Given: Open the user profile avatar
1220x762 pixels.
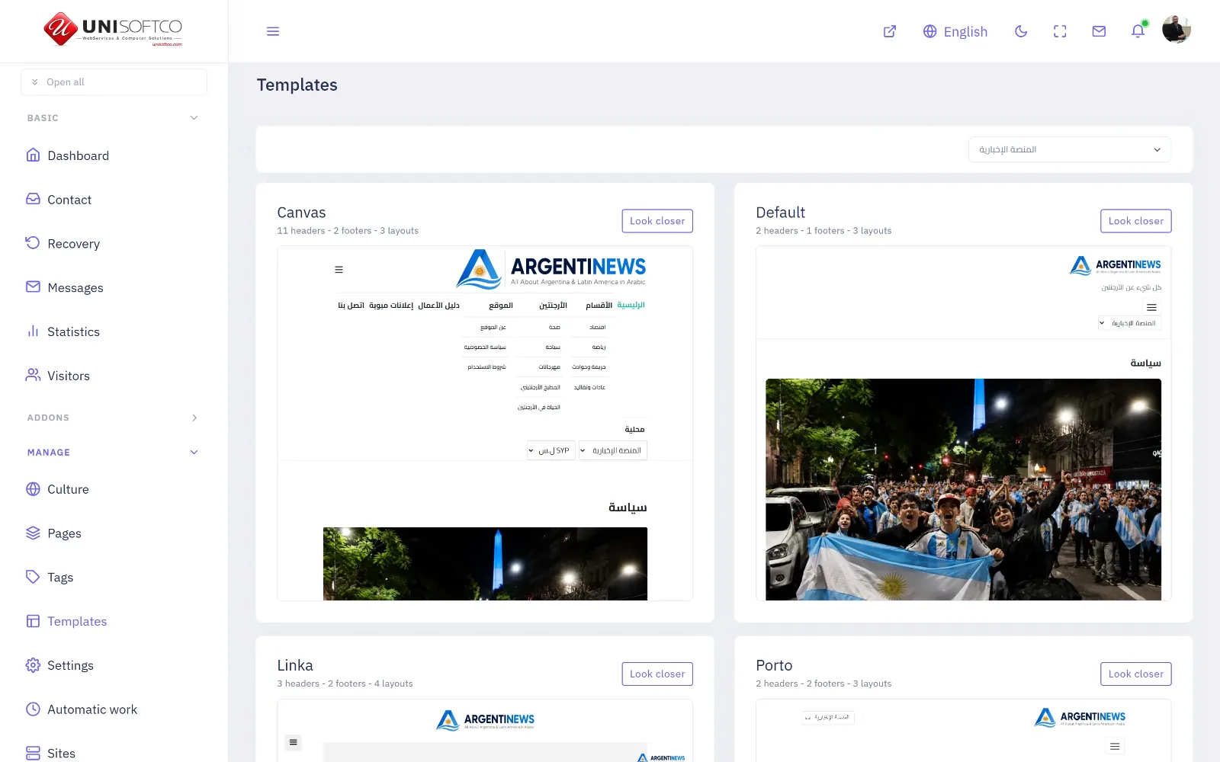Looking at the screenshot, I should pos(1177,30).
